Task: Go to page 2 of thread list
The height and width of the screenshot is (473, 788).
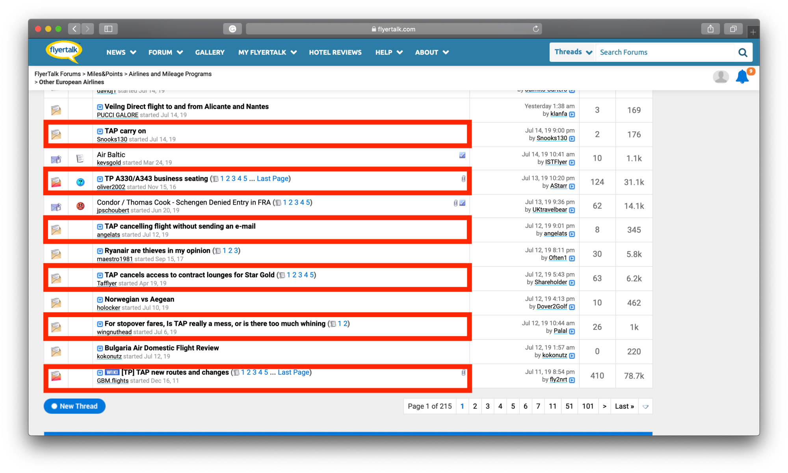Action: [475, 406]
